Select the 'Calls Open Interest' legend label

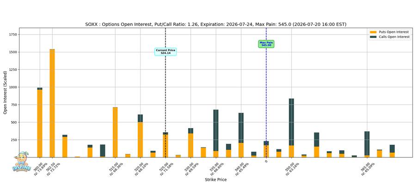(x=394, y=37)
